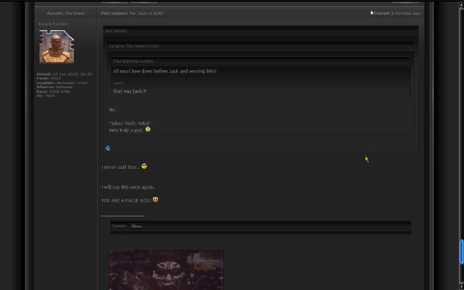Viewport: 464px width, 290px height.
Task: Click sunglasses smiley after "I never said that"
Action: [144, 166]
